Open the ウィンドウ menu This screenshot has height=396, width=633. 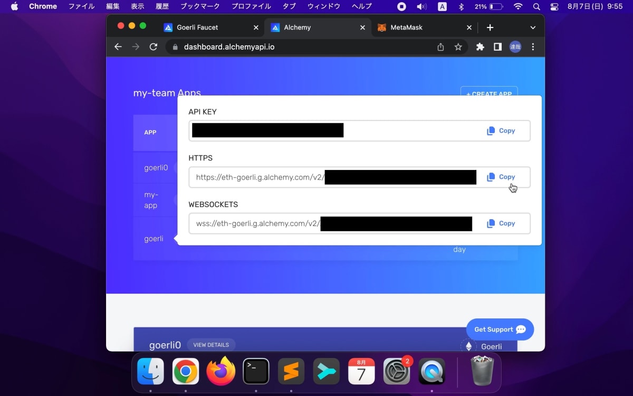pyautogui.click(x=324, y=6)
